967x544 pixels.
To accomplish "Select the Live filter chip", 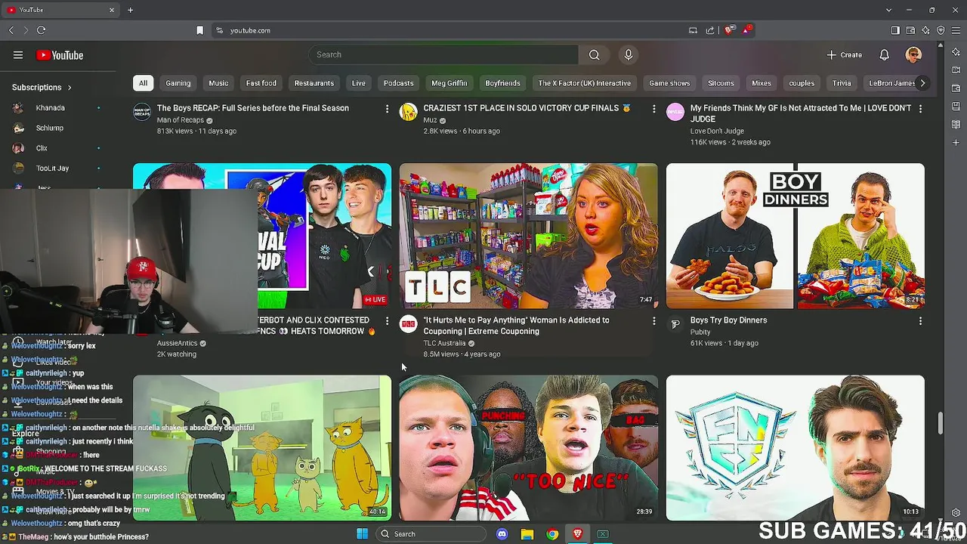I will point(359,83).
